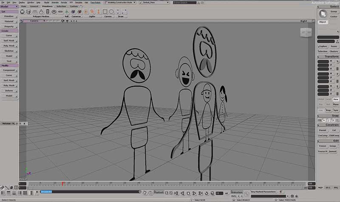The image size is (340, 202).
Task: Click the Explore button
Action: tap(323, 46)
